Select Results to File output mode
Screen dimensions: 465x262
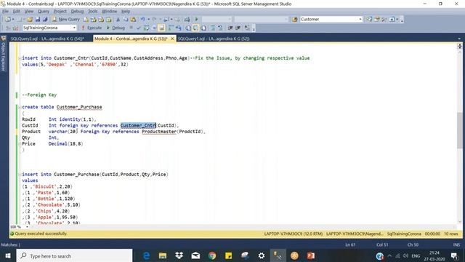pos(203,28)
